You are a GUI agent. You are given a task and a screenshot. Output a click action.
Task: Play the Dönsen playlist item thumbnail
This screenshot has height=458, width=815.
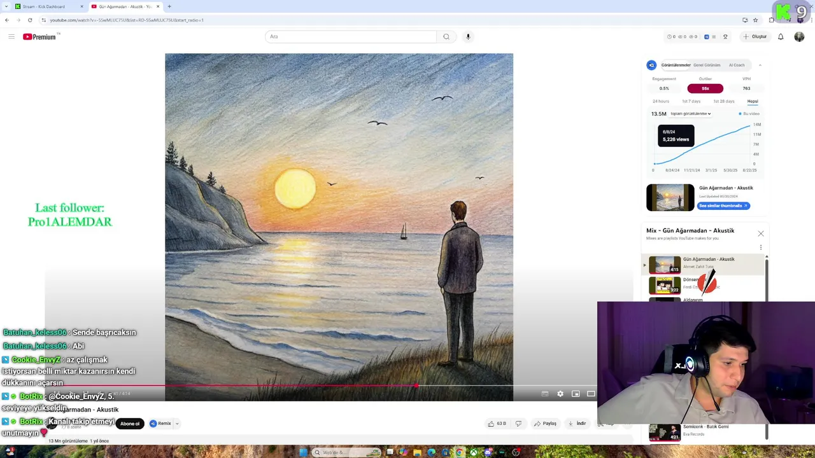665,285
